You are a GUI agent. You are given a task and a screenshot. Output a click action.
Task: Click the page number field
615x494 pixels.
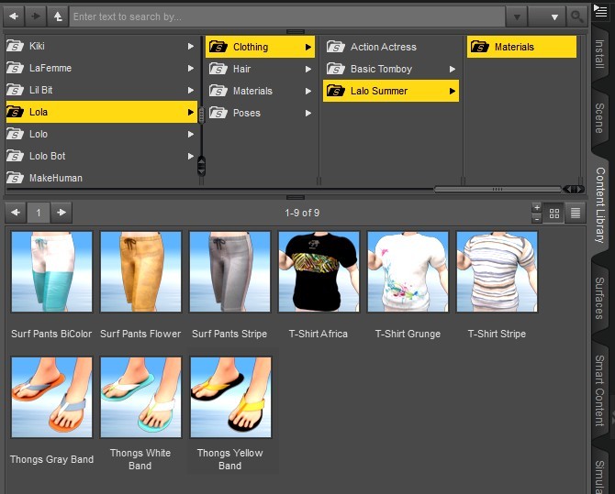[x=39, y=213]
